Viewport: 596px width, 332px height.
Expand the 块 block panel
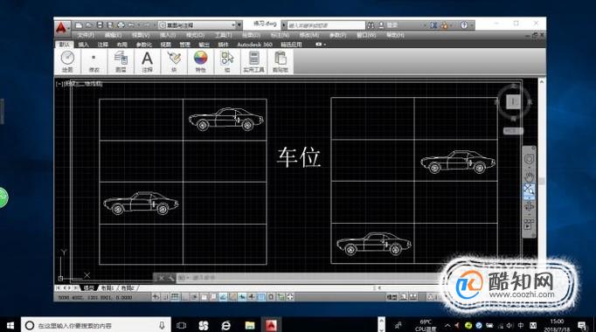pos(174,61)
